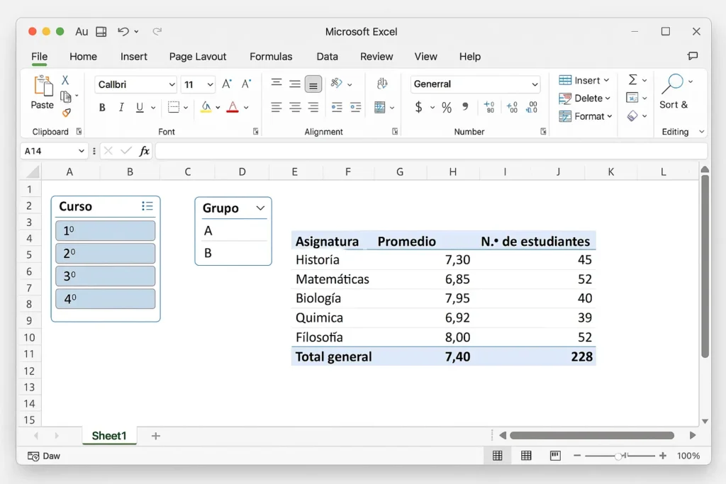The height and width of the screenshot is (484, 726).
Task: Switch to the Data tab
Action: [x=327, y=57]
